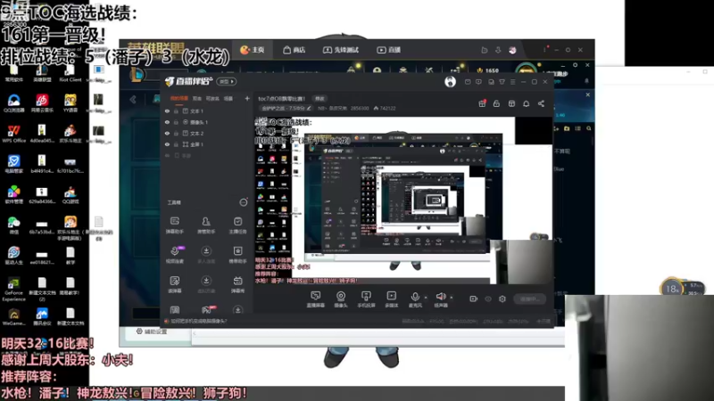Click the start streaming button at bottom right
The image size is (714, 401).
coord(529,299)
